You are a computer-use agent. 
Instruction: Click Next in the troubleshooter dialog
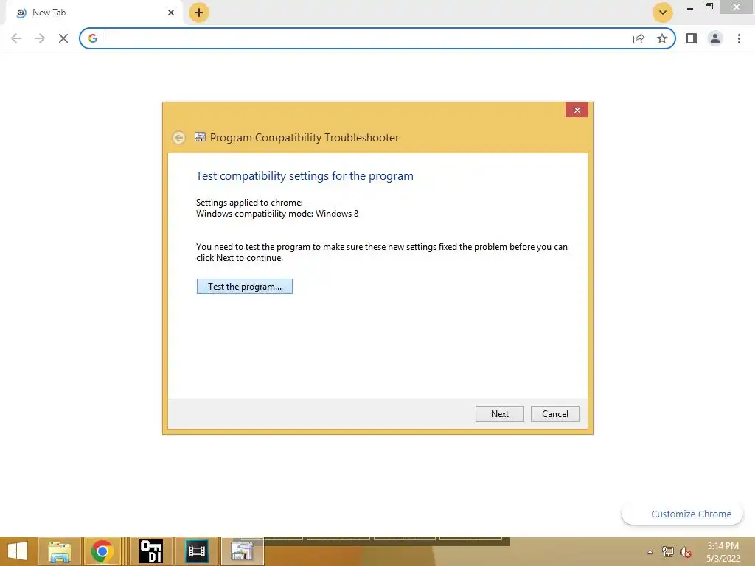coord(499,414)
